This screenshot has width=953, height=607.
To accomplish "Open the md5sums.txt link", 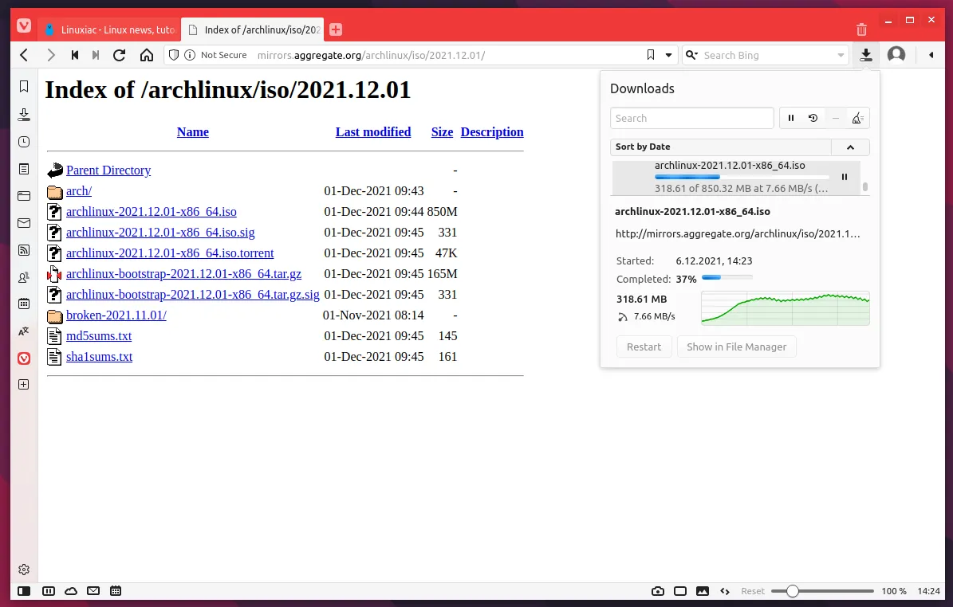I will click(99, 335).
